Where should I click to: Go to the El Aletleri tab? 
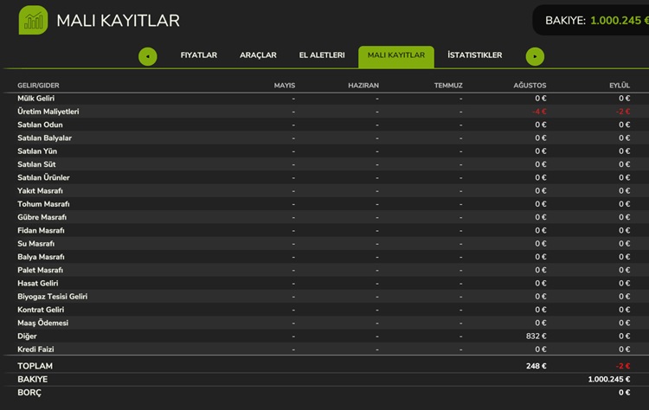322,55
